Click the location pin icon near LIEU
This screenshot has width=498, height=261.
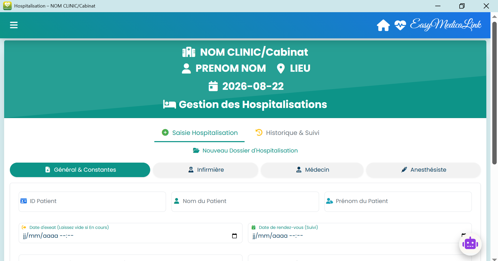click(x=281, y=68)
